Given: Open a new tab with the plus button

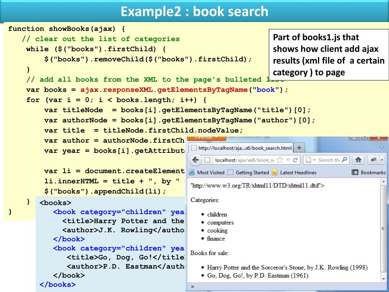Looking at the screenshot, I should coord(299,148).
